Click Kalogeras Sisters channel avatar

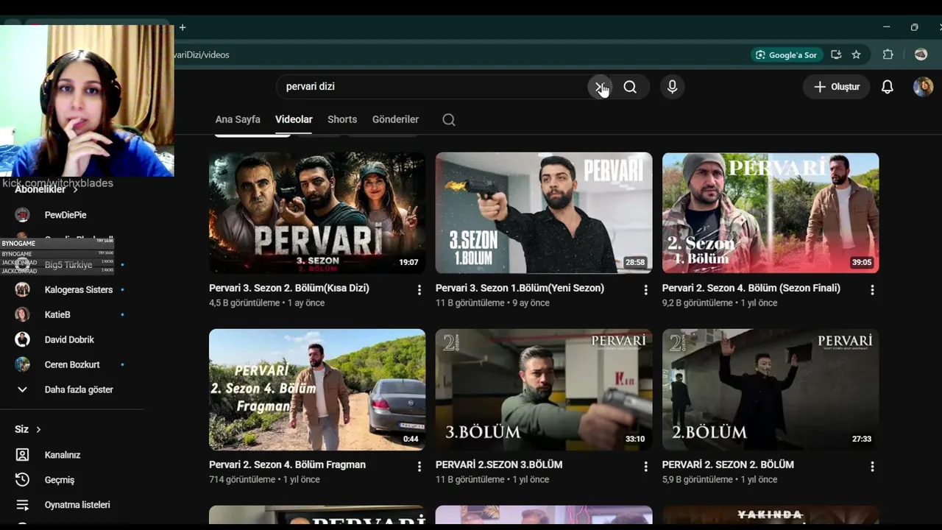(23, 289)
